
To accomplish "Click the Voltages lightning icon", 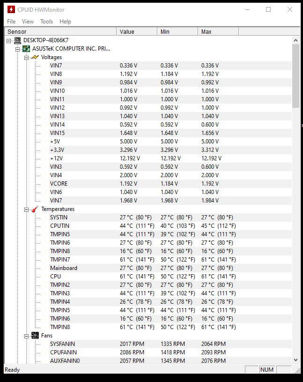I will 35,57.
